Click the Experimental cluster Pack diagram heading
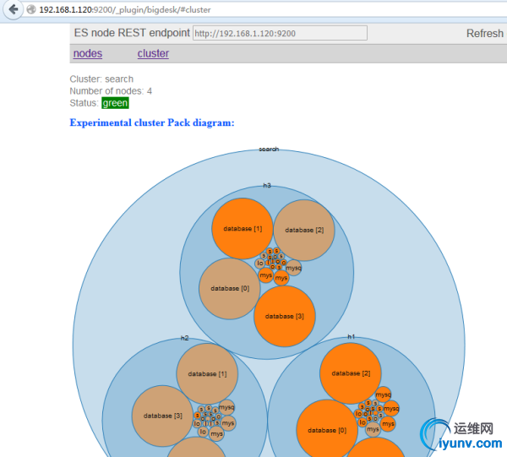 pos(151,122)
